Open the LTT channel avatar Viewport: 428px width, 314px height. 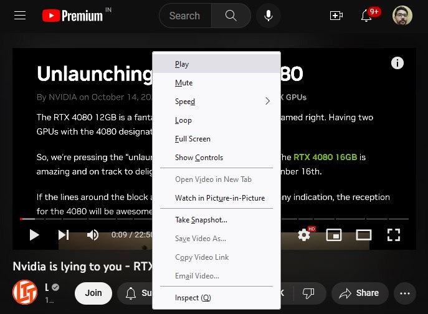click(x=25, y=292)
